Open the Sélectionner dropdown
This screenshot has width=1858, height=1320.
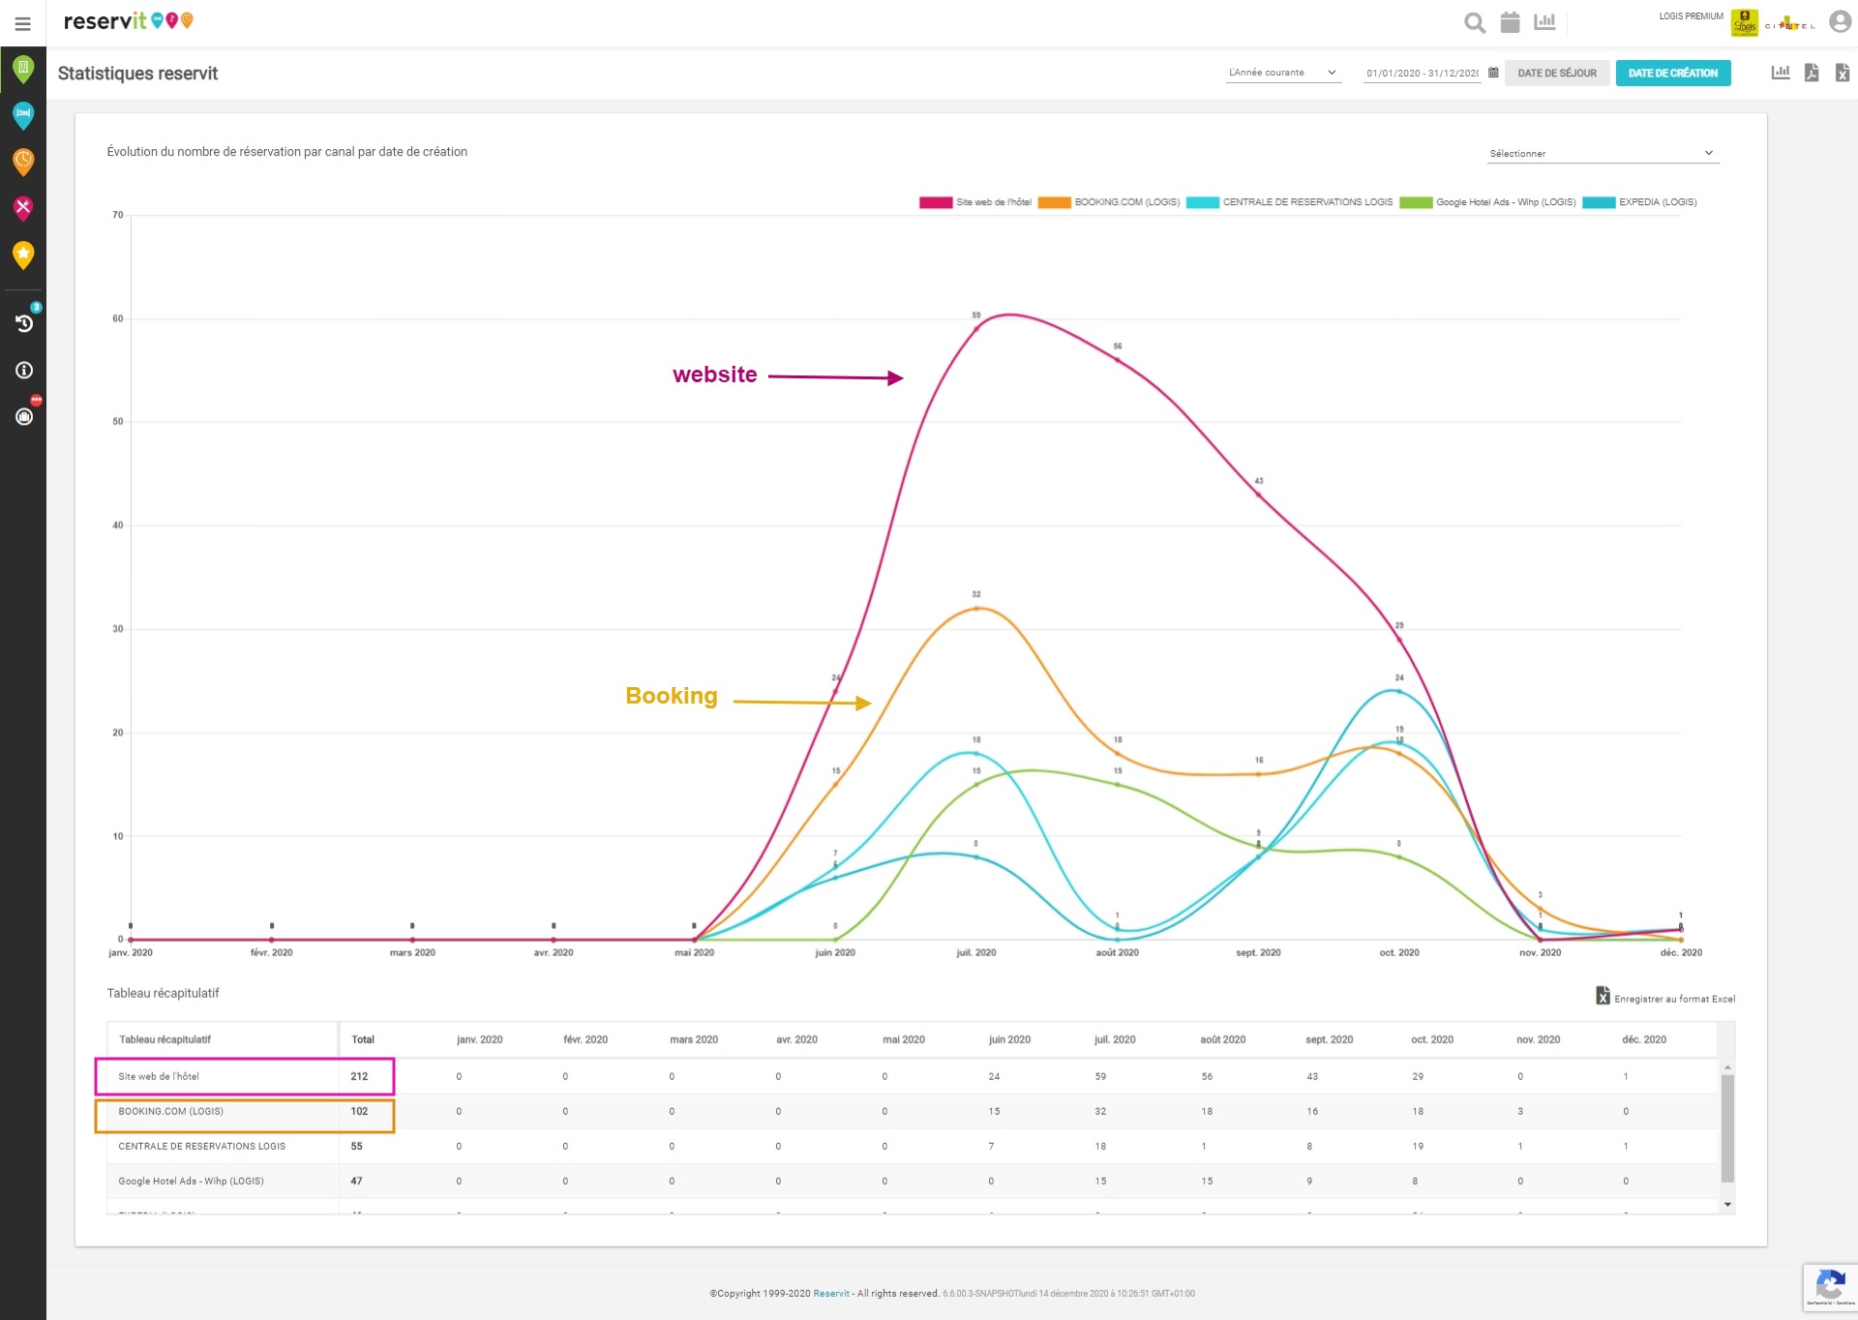[x=1603, y=153]
